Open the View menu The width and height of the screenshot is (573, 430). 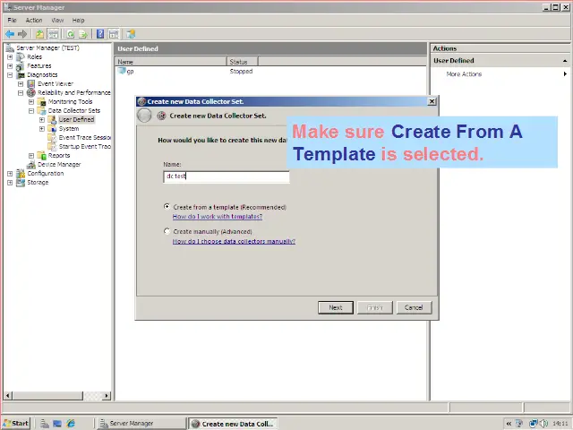pyautogui.click(x=57, y=20)
